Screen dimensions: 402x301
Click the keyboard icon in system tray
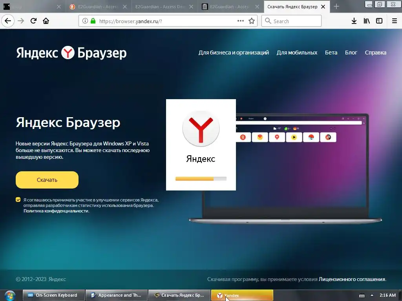[x=362, y=296]
